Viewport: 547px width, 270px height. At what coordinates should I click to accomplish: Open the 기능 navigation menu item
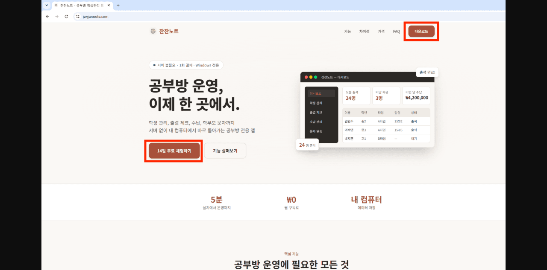click(347, 32)
